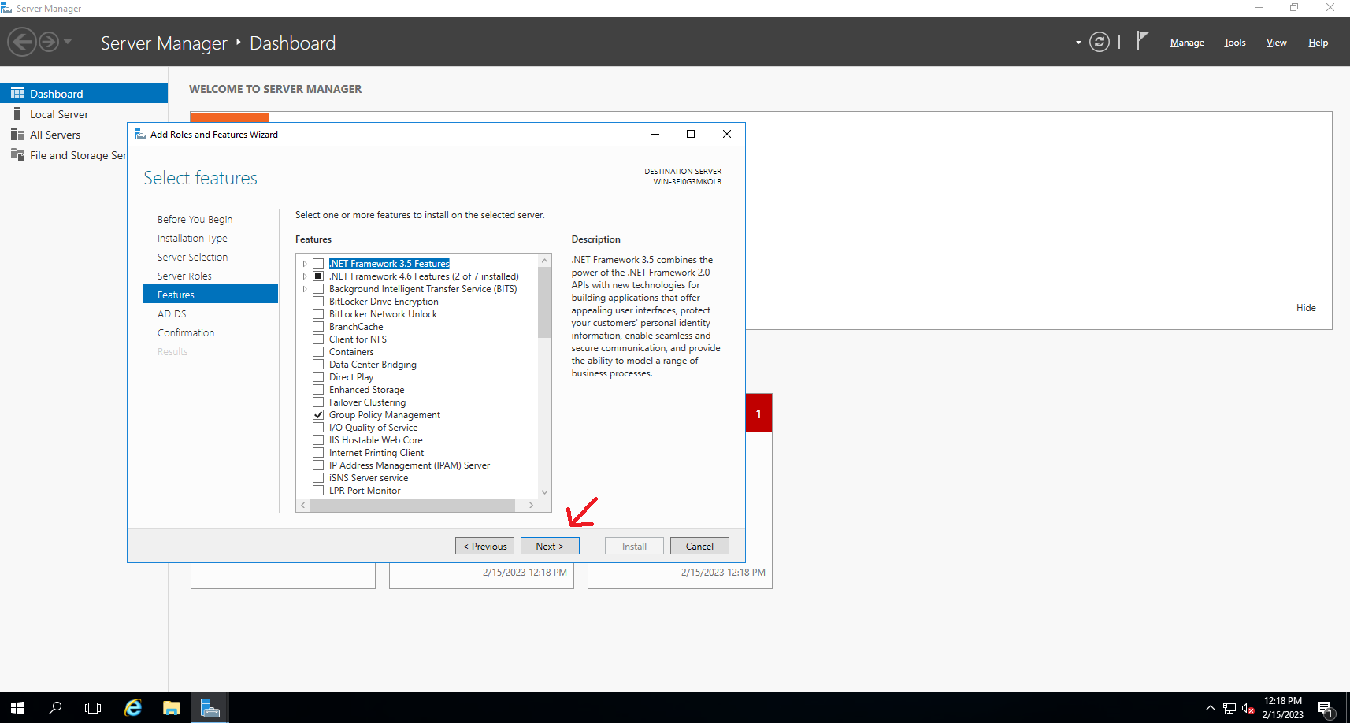Go to Server Roles wizard step
Screen dimensions: 1350x723
[184, 276]
